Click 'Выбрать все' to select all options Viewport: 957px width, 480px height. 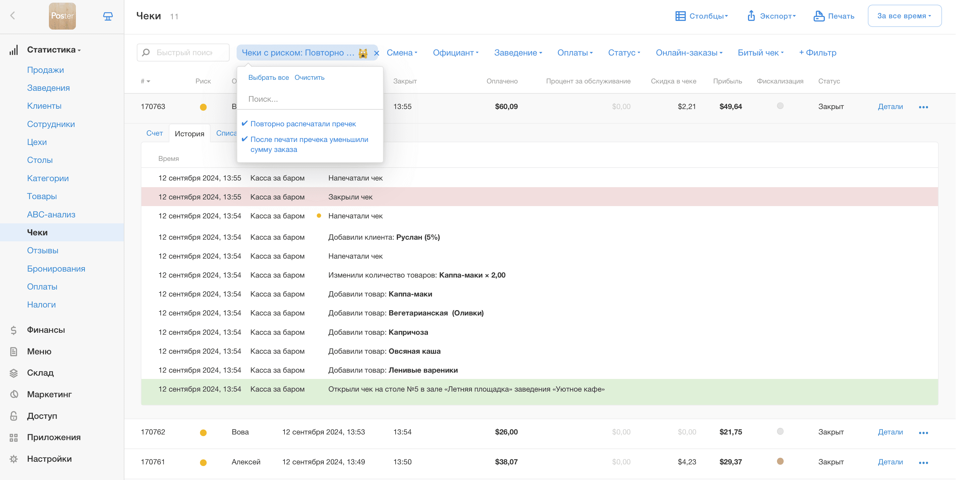pos(268,77)
